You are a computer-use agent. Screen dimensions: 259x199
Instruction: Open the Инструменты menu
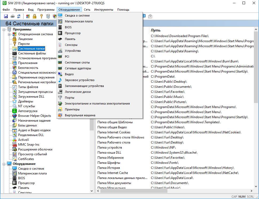tap(104, 10)
